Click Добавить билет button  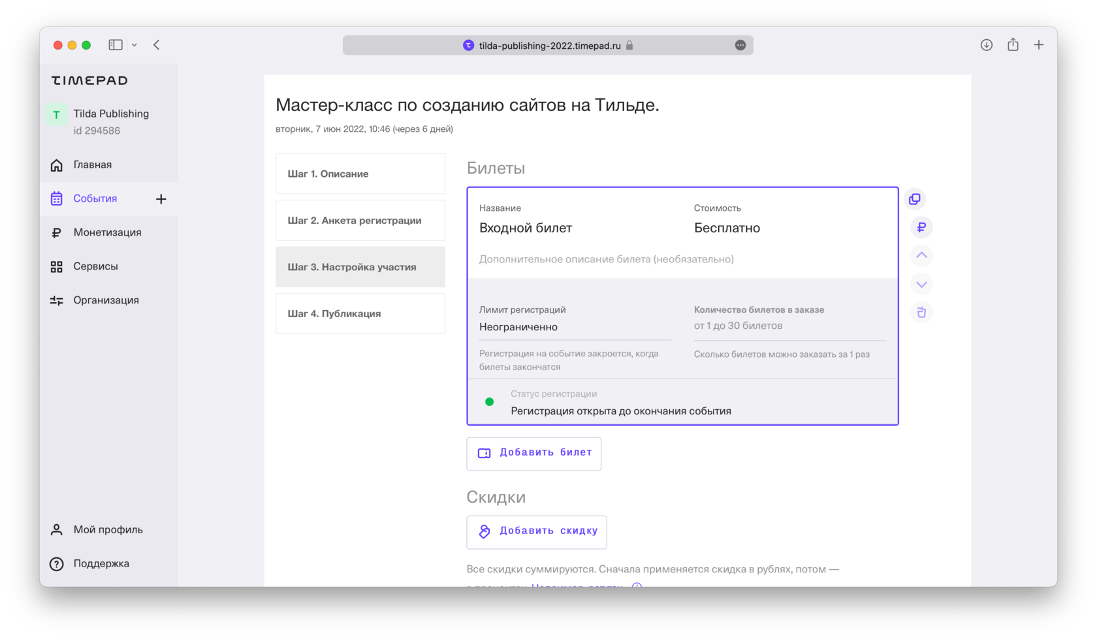tap(534, 454)
